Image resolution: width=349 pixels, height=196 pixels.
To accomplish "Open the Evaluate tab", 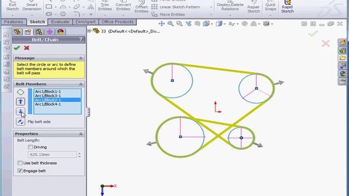I will pos(60,22).
